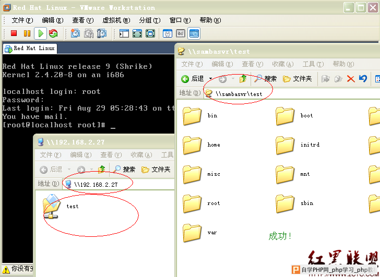Click 后退 back button in 192.168.2.27 window
The height and width of the screenshot is (277, 380).
pyautogui.click(x=51, y=170)
